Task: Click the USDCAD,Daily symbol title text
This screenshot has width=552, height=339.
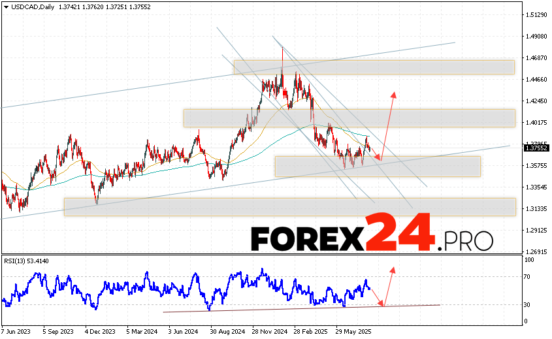Action: click(30, 5)
